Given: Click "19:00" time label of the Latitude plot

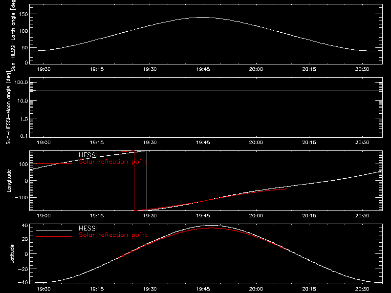Looking at the screenshot, I should [43, 289].
